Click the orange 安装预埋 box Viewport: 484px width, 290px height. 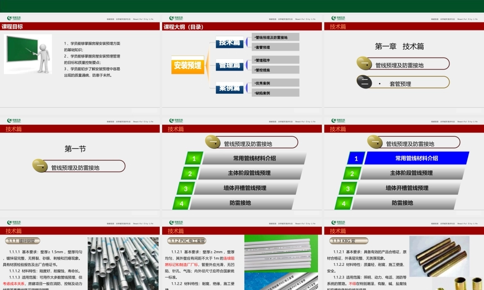188,65
